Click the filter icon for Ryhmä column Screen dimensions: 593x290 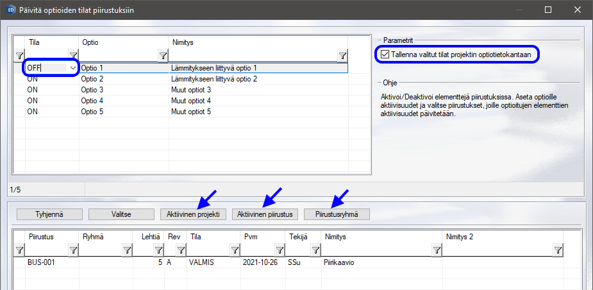(x=126, y=250)
